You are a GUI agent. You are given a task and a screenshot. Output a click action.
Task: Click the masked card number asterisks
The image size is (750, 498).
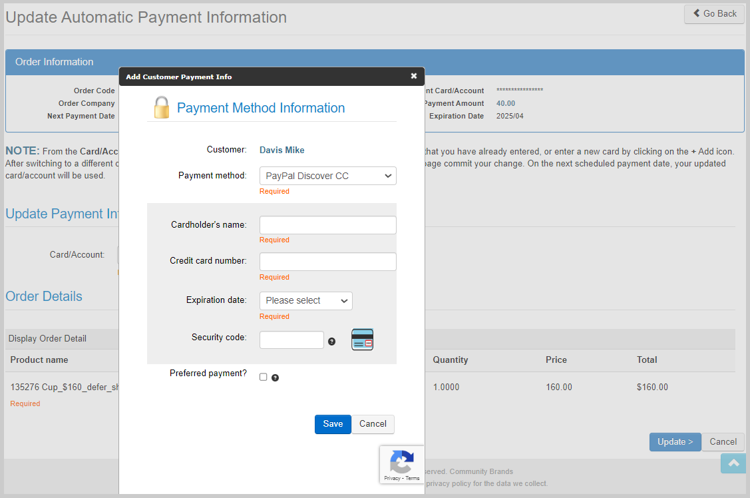(x=520, y=90)
